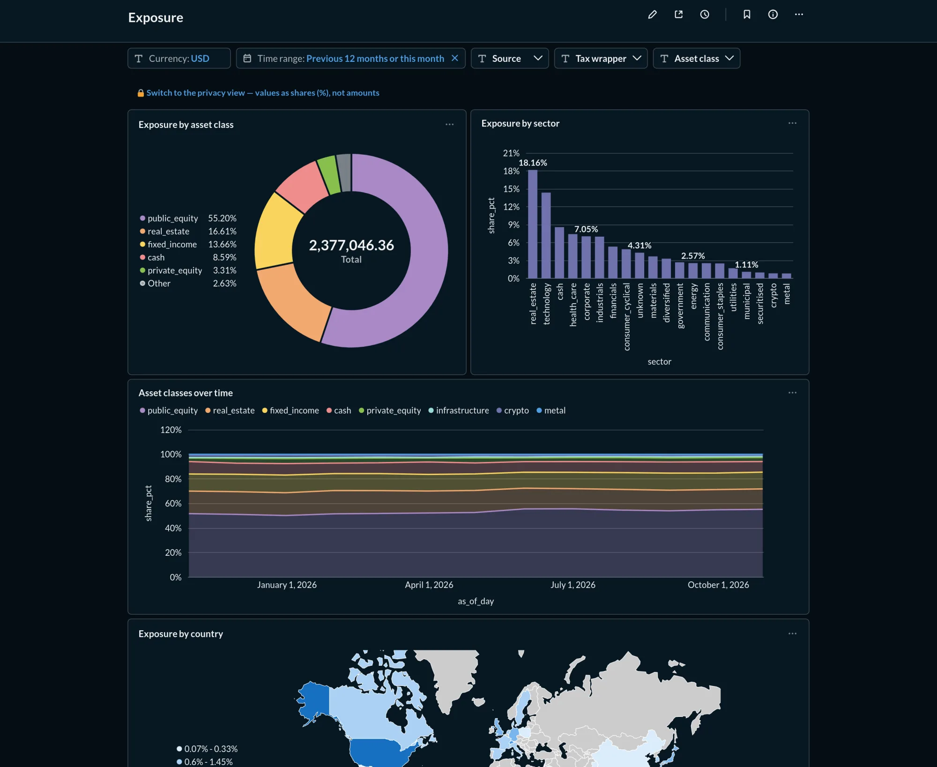Open the clock history icon
The height and width of the screenshot is (767, 937).
click(x=705, y=15)
